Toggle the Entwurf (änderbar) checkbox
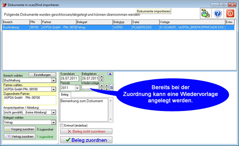The height and width of the screenshot is (146, 239). click(62, 125)
